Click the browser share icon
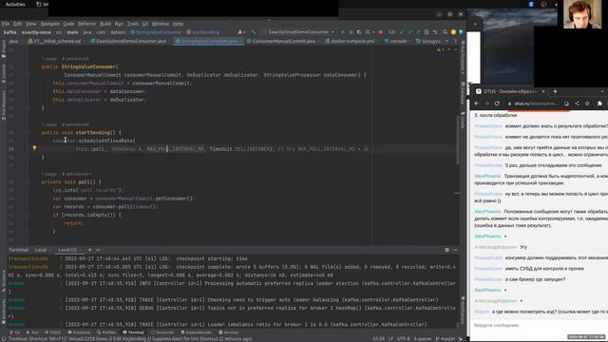Screen dimensions: 608x342 [x=577, y=104]
